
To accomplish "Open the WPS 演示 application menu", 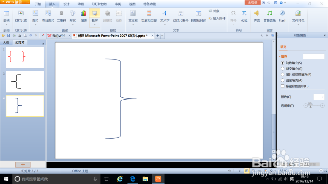I will [15, 2].
